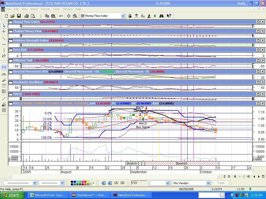The height and width of the screenshot is (199, 266).
Task: Expand the Money Flow Index indicator dropdown
Action: (x=123, y=16)
